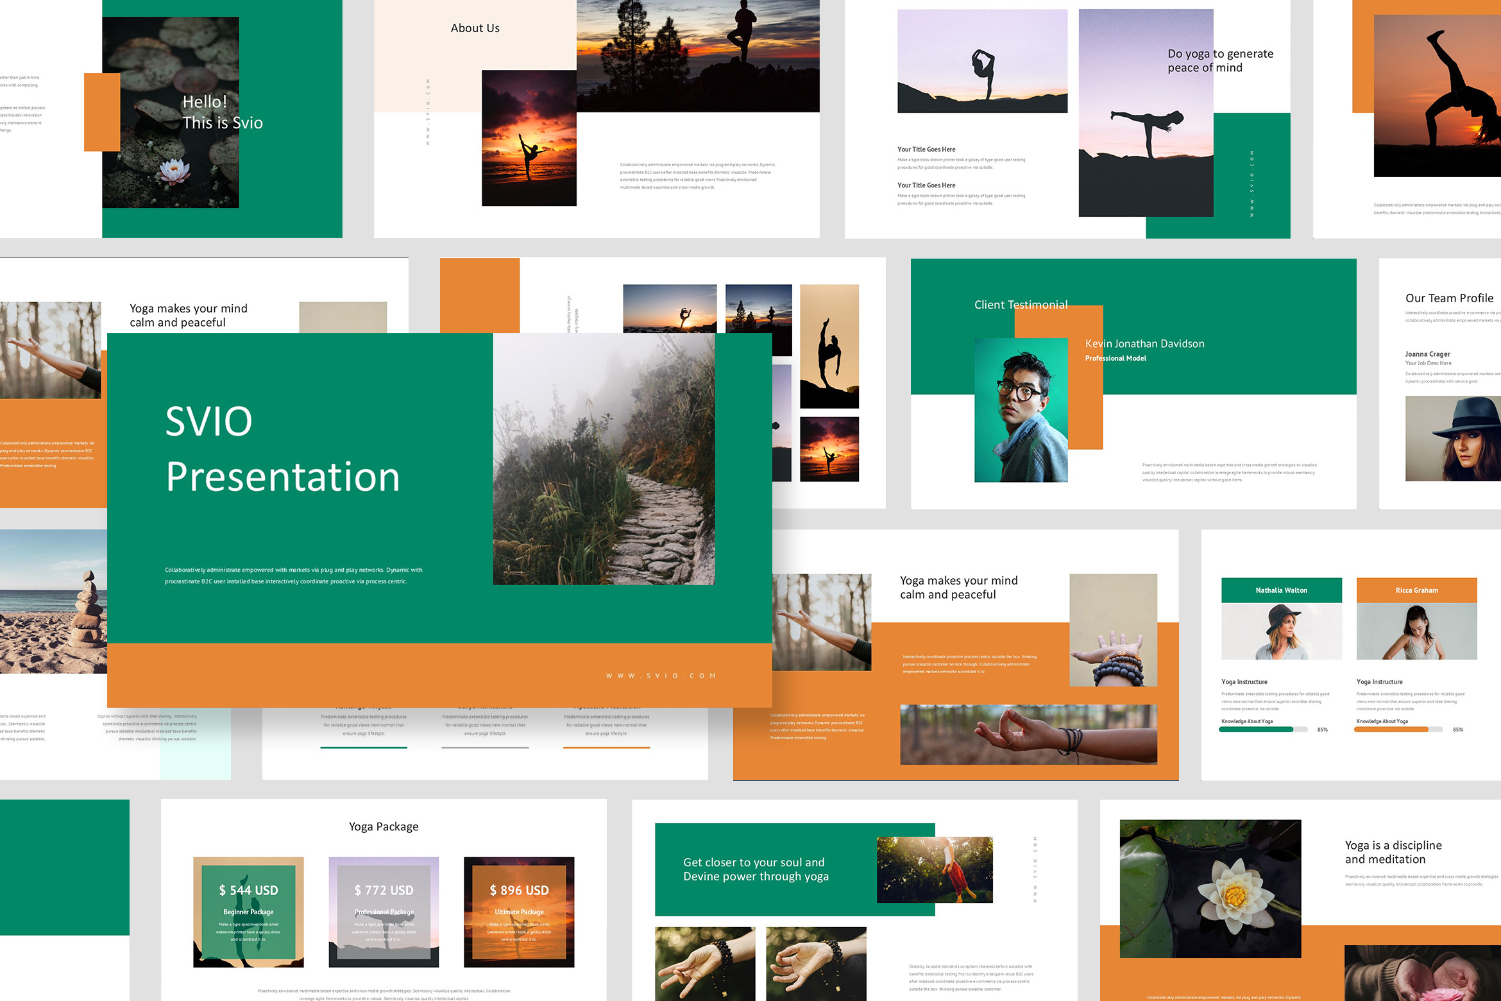Select the $ 772 USD Professional Package card
Screen dimensions: 1501x1001
pos(384,911)
